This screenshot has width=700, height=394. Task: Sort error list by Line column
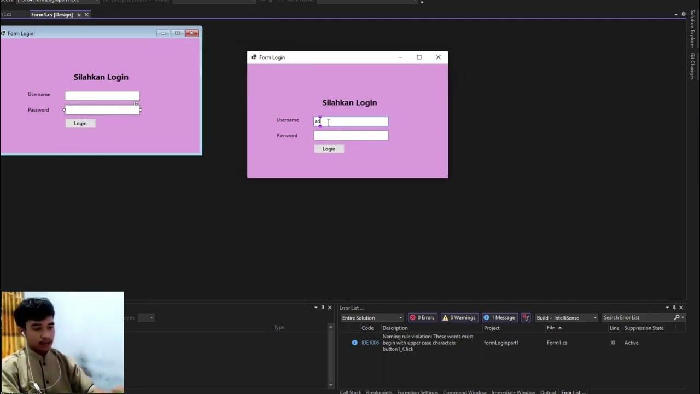pos(615,328)
